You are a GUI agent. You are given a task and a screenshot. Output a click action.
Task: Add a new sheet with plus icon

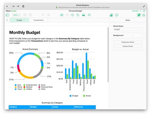pos(7,20)
